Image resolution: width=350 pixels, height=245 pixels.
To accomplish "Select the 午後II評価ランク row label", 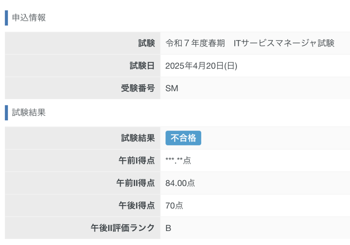I will point(122,228).
